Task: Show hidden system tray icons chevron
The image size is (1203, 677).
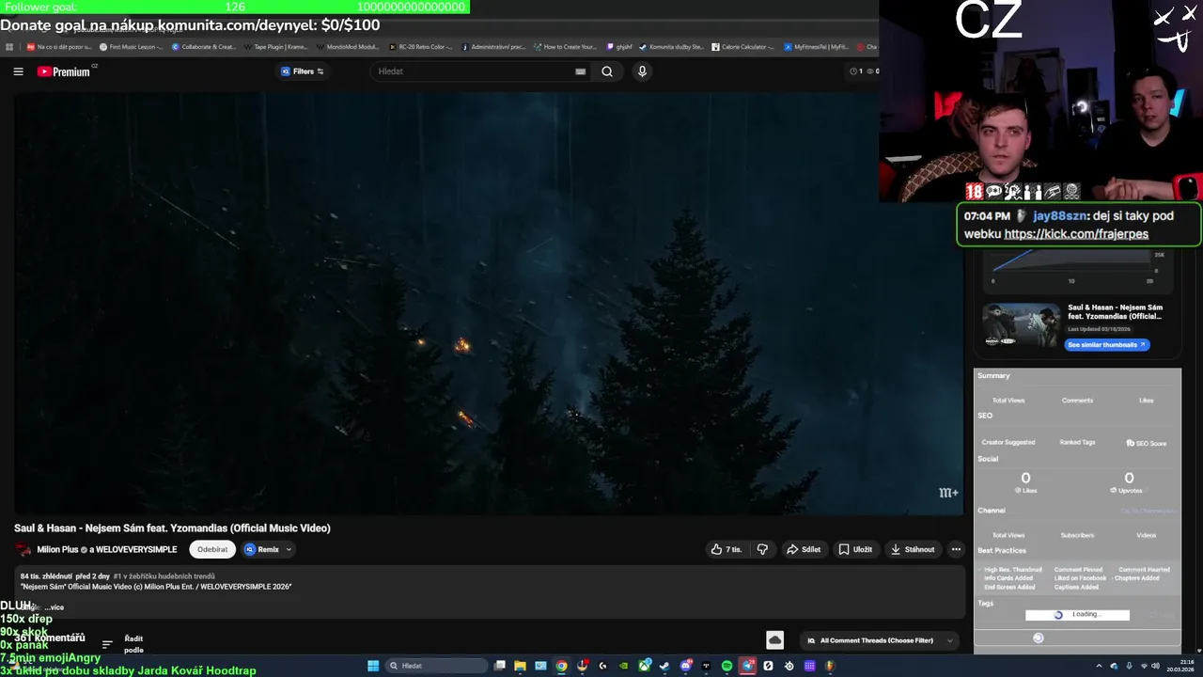Action: 1099,666
